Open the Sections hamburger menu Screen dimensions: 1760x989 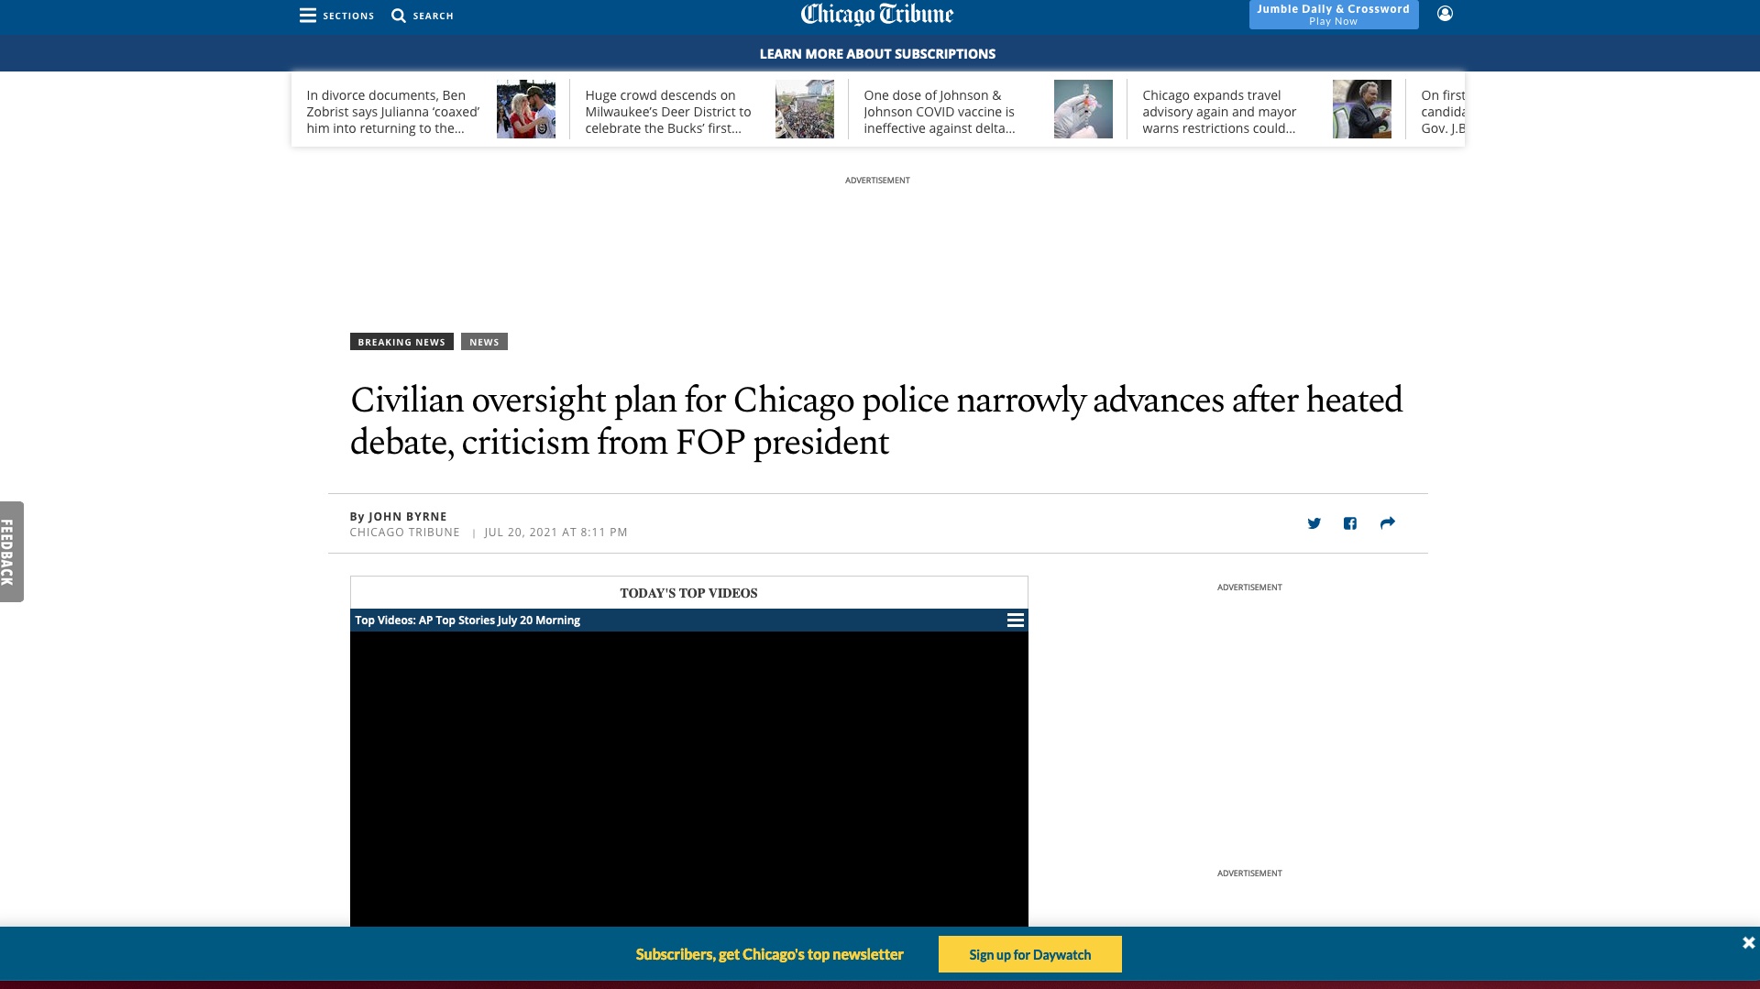point(308,16)
